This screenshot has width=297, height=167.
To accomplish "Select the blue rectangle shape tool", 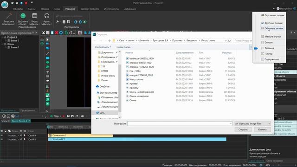I will (x=47, y=58).
